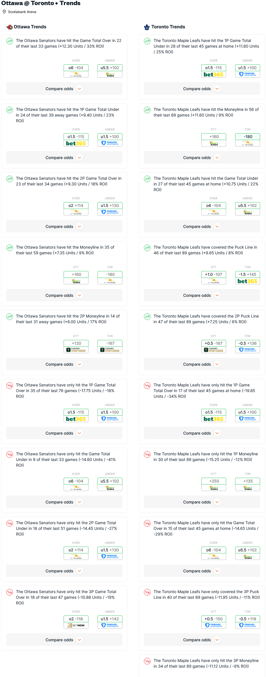Open Compare odds chevron for Ottawa 2P Moneyline trend

tap(79, 364)
